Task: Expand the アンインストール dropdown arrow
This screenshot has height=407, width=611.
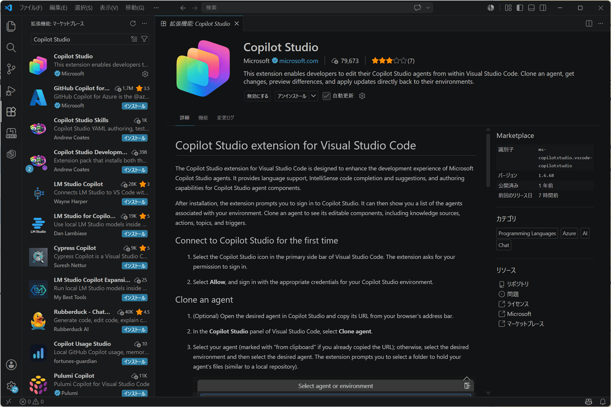Action: pos(313,96)
